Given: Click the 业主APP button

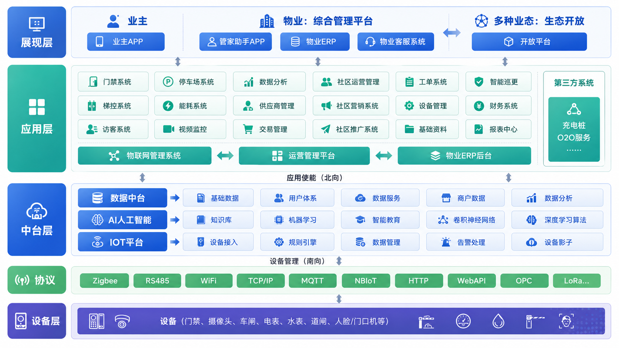Looking at the screenshot, I should pyautogui.click(x=126, y=42).
